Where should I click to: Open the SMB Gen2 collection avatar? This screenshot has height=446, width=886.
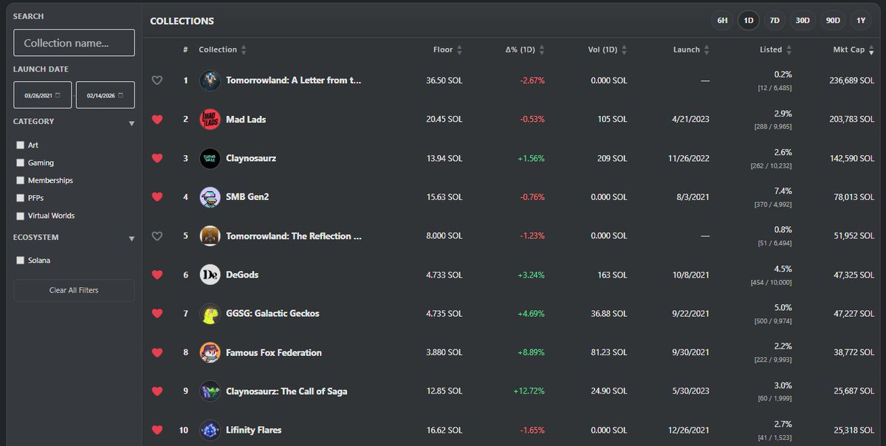click(x=210, y=197)
